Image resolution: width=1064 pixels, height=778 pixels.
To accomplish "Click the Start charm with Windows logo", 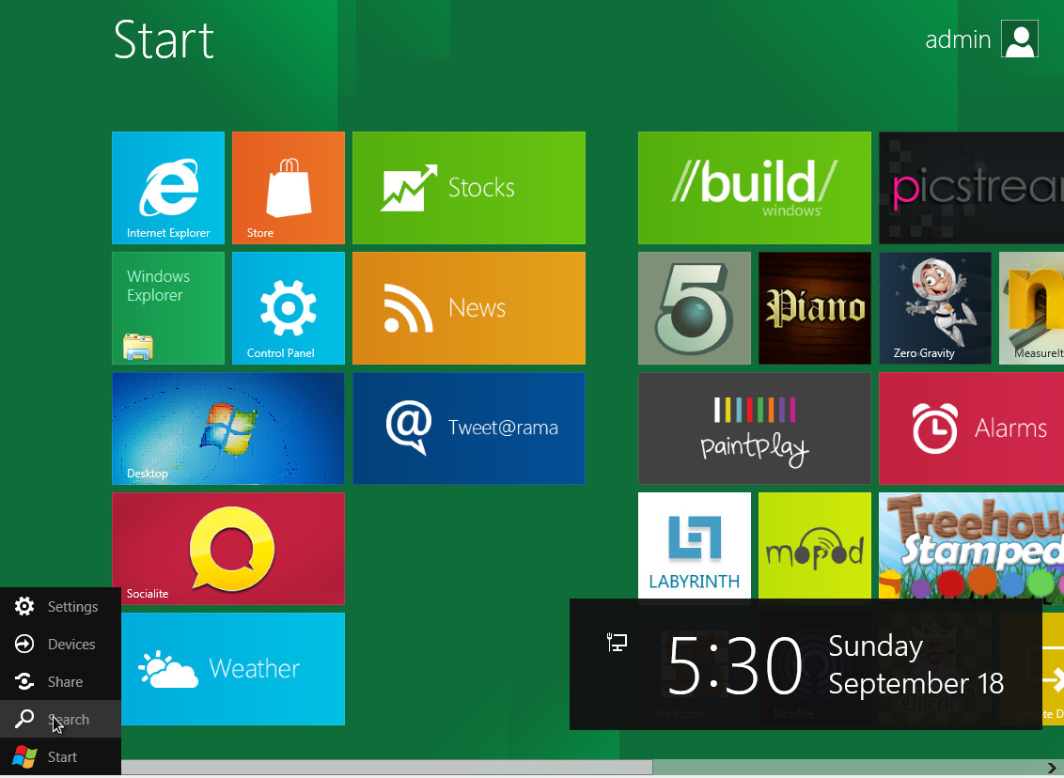I will 60,757.
